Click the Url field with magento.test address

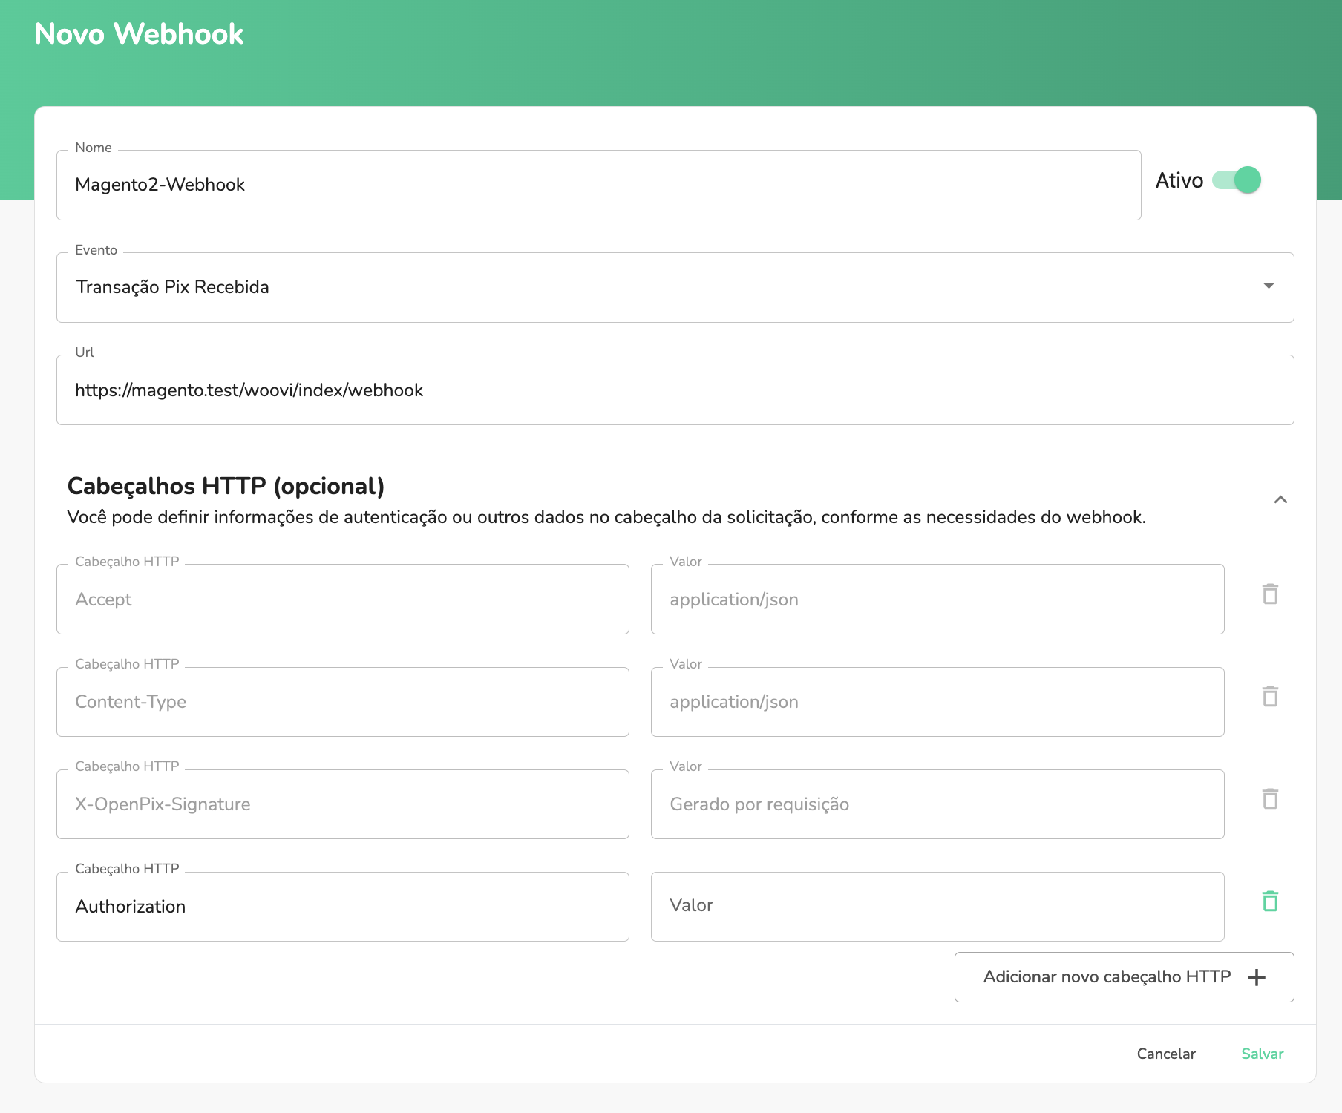coord(675,390)
